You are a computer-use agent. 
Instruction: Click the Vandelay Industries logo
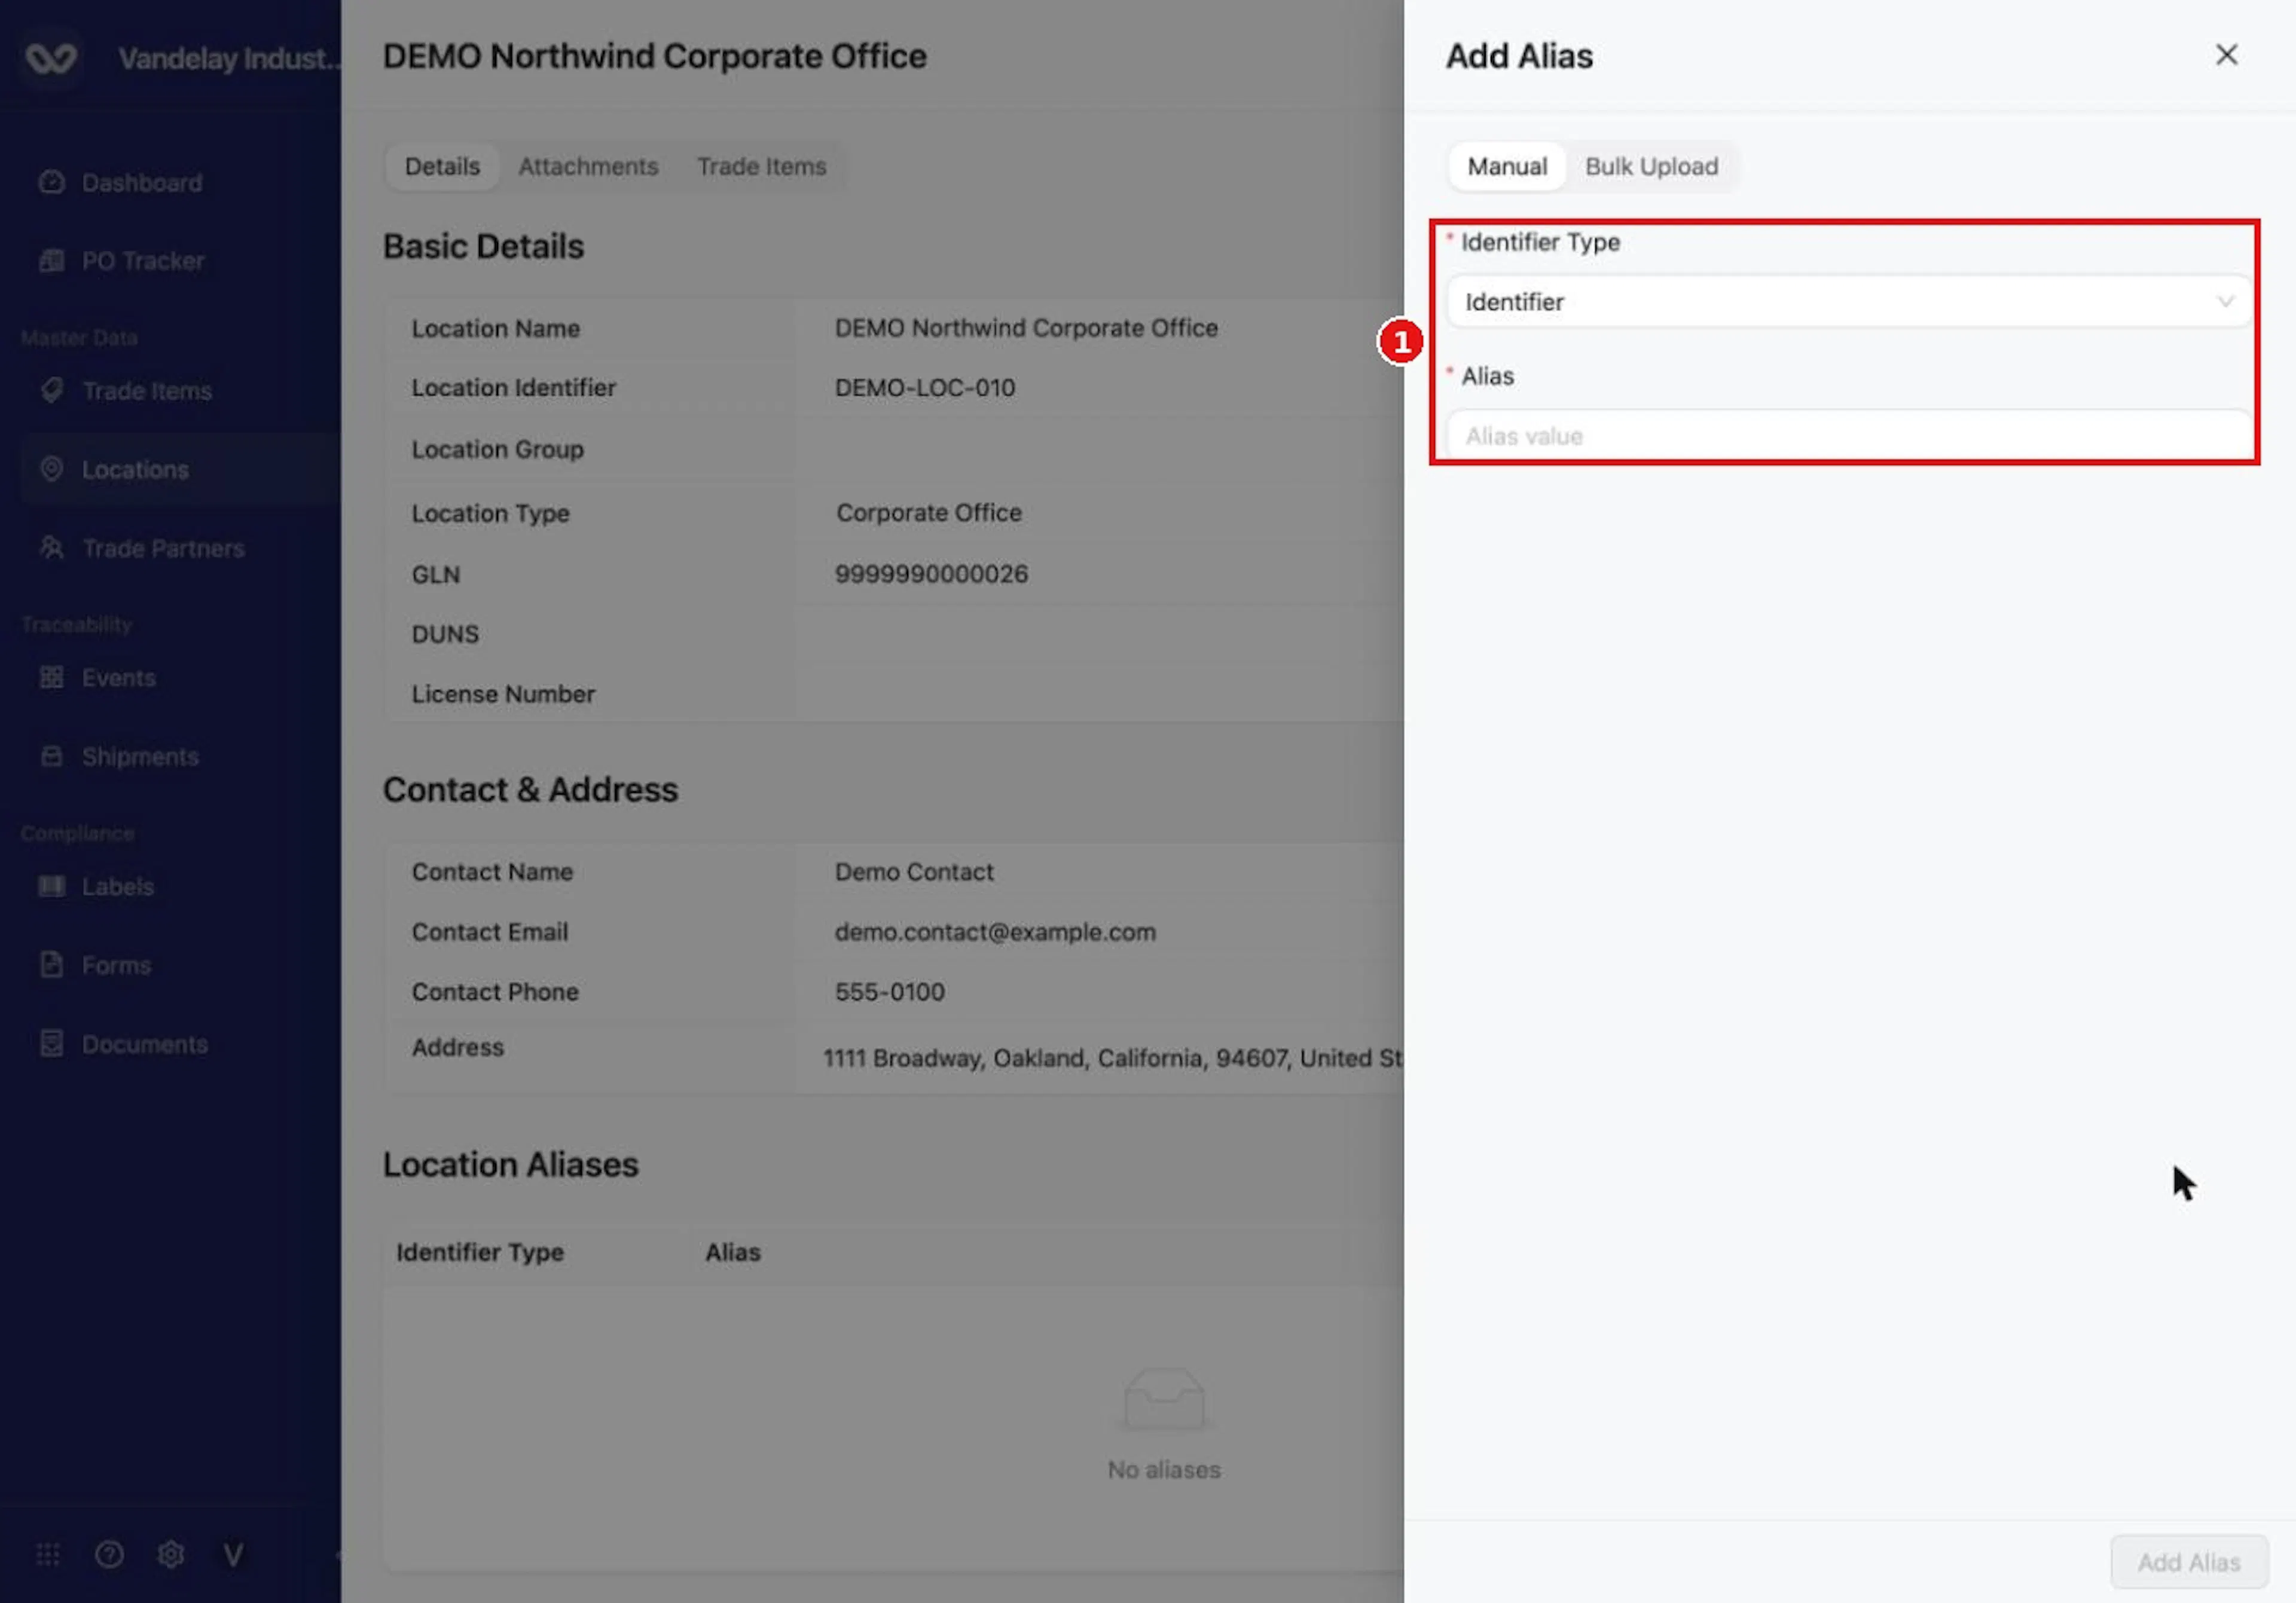point(51,58)
